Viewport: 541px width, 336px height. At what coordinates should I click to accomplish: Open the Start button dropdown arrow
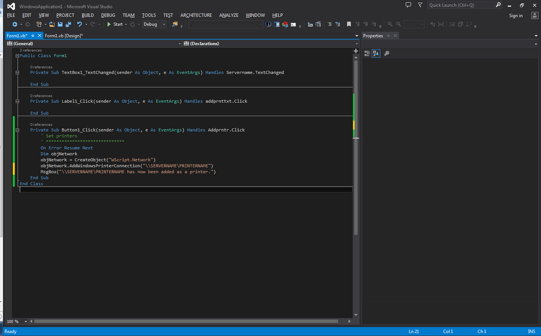click(x=126, y=24)
